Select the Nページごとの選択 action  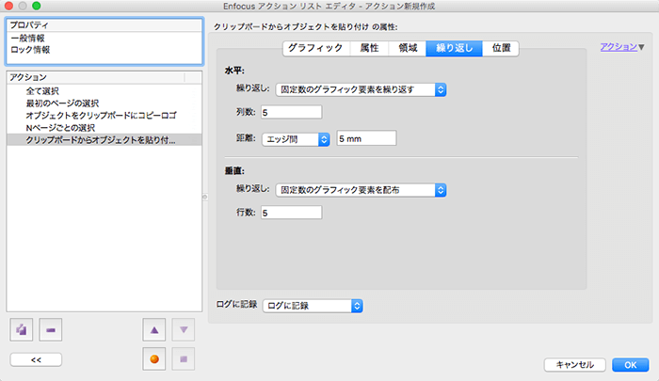coord(104,128)
